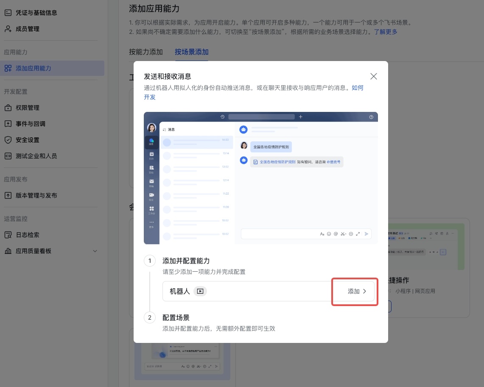Select the 按场景添加 tab
The image size is (484, 387).
click(192, 52)
